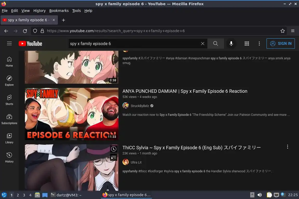Open Subscriptions in the sidebar
The image size is (299, 199).
[x=9, y=119]
